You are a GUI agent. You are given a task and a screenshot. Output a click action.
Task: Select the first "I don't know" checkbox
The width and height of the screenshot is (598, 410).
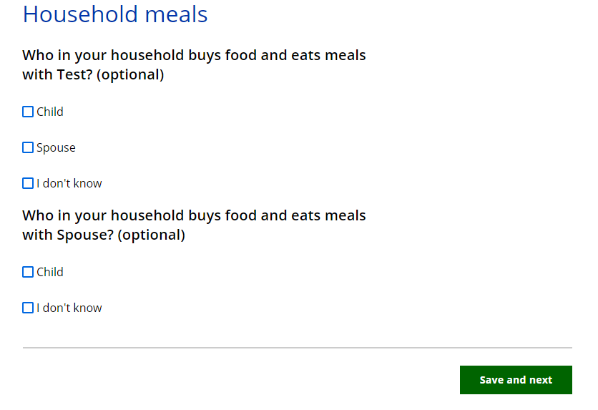coord(28,183)
